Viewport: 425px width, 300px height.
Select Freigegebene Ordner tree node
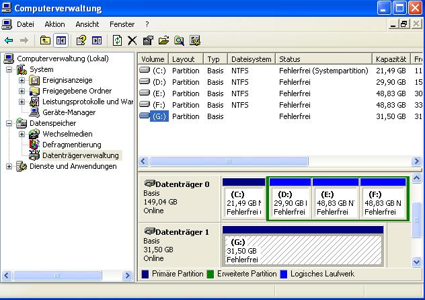point(77,91)
